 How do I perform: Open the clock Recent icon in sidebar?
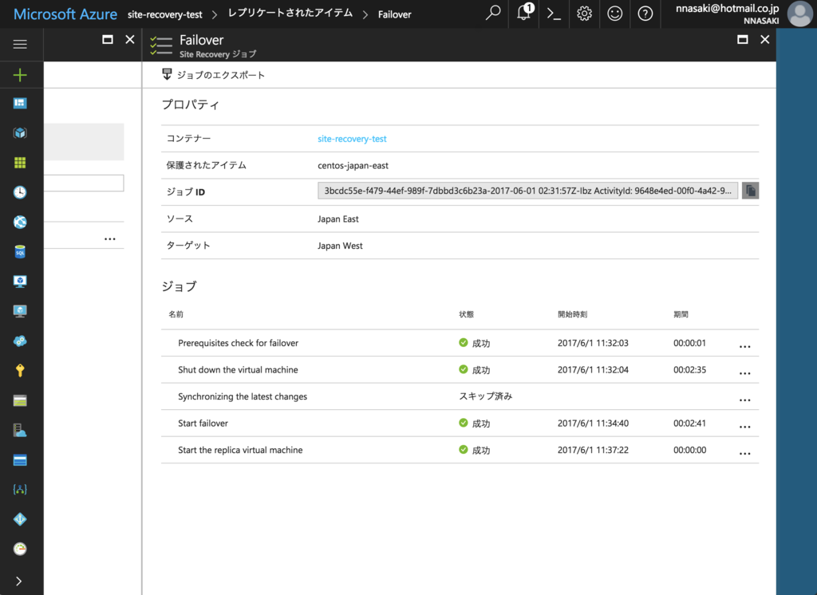pyautogui.click(x=20, y=192)
